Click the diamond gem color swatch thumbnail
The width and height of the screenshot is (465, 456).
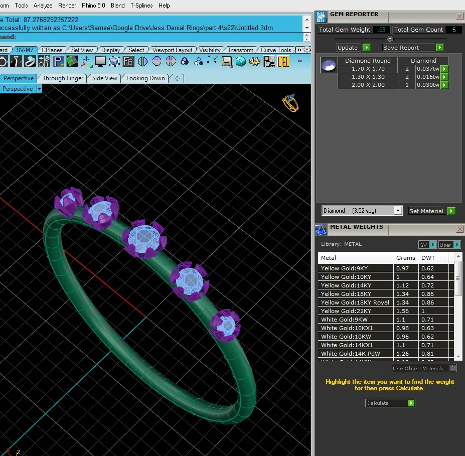click(x=329, y=65)
